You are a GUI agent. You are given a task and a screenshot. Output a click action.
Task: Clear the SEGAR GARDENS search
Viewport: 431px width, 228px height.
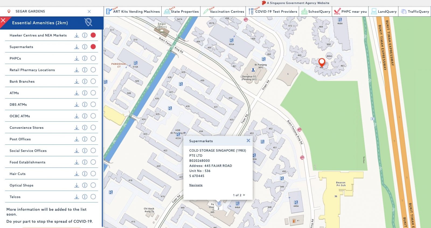(89, 12)
